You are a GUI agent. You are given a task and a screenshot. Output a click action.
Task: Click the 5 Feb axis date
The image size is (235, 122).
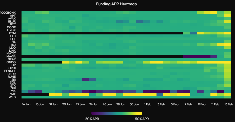174,104
